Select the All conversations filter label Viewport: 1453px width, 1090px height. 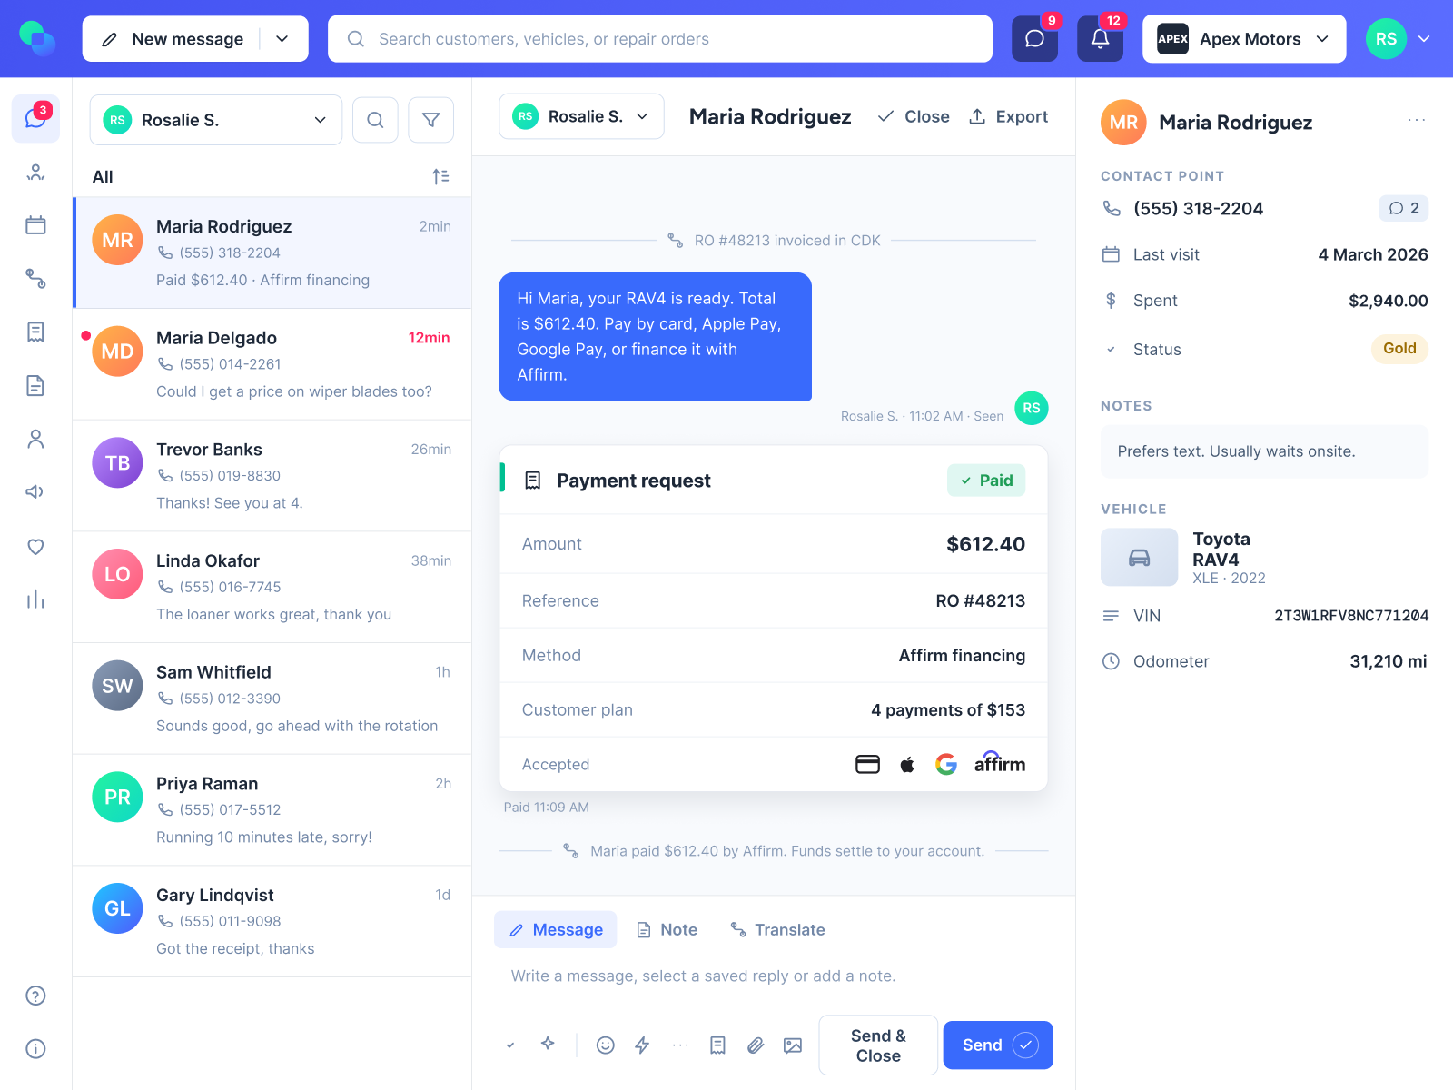[103, 177]
